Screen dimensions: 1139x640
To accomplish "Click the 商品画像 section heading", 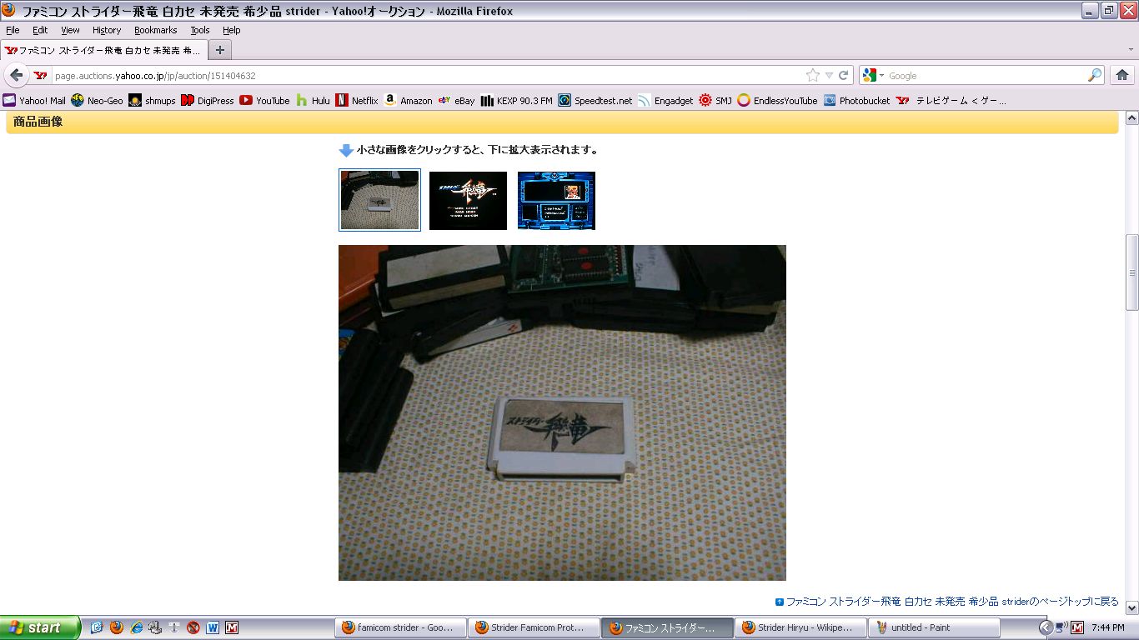I will (x=38, y=122).
